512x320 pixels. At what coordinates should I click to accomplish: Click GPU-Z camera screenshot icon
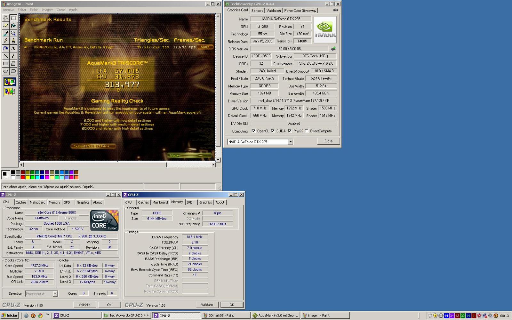pyautogui.click(x=336, y=10)
